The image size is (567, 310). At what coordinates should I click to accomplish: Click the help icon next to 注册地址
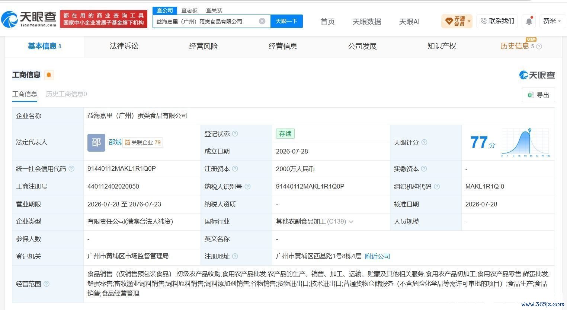pos(235,256)
